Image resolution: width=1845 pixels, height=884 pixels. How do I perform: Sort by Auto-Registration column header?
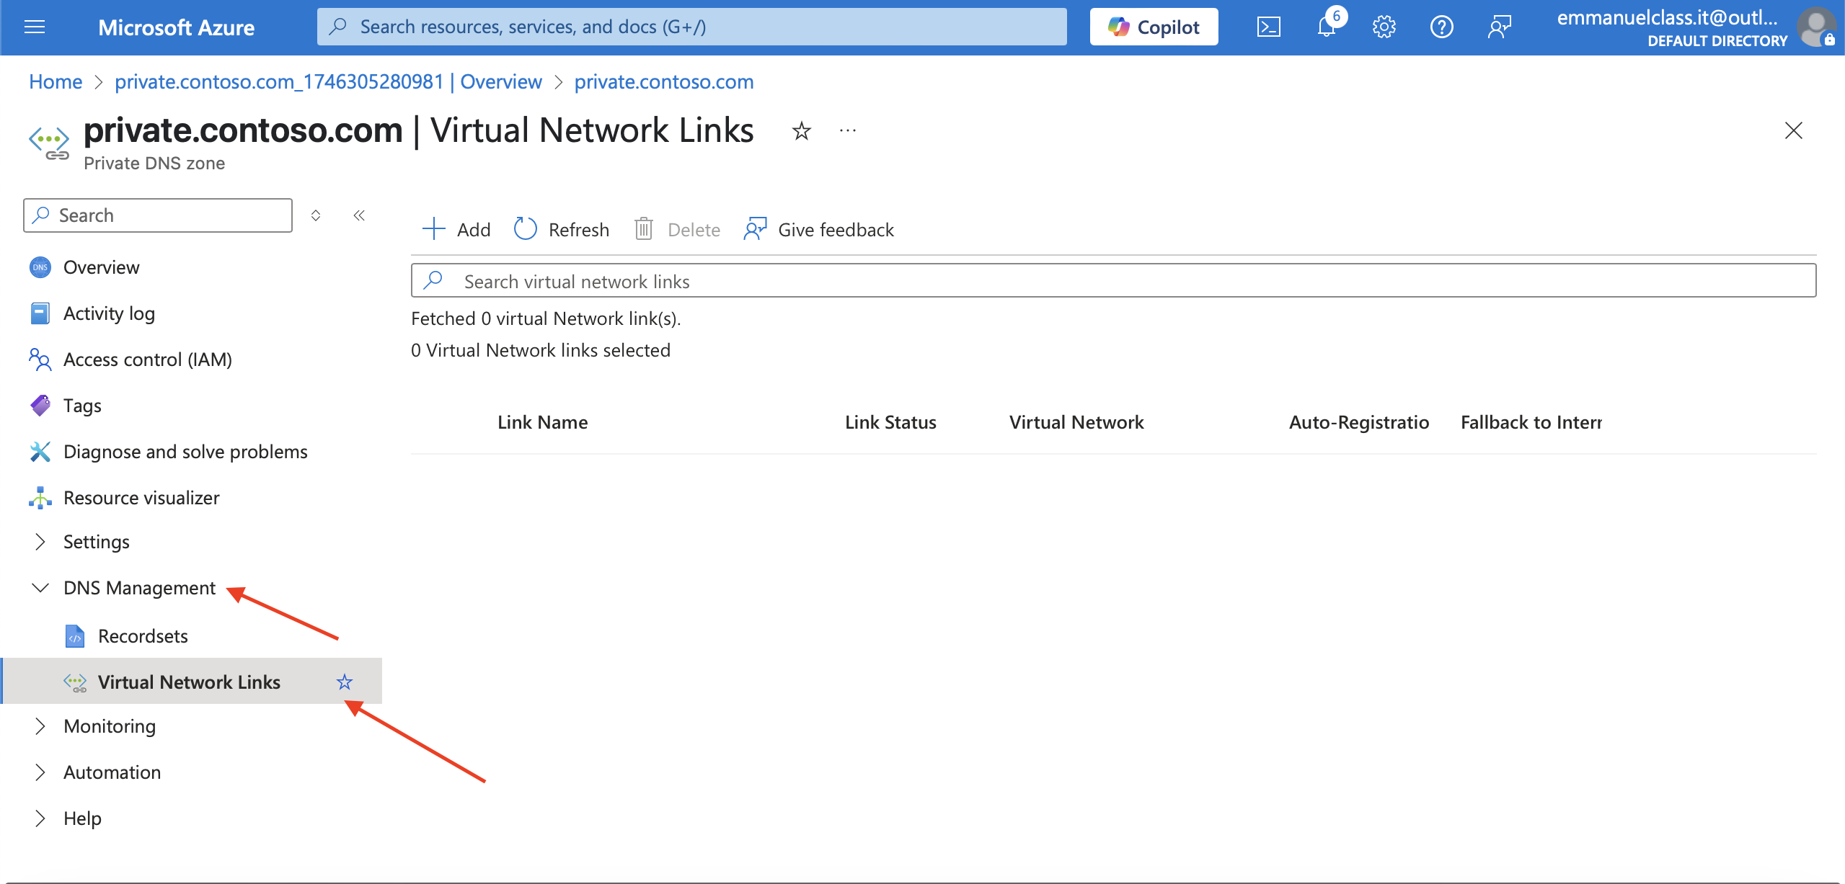pos(1359,422)
